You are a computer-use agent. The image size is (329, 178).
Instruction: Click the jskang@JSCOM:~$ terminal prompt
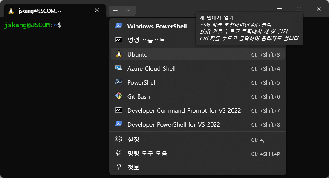point(33,25)
